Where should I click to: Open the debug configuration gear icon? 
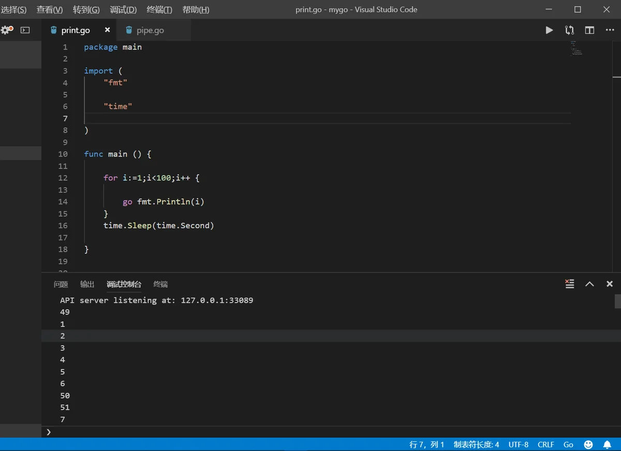(x=7, y=30)
